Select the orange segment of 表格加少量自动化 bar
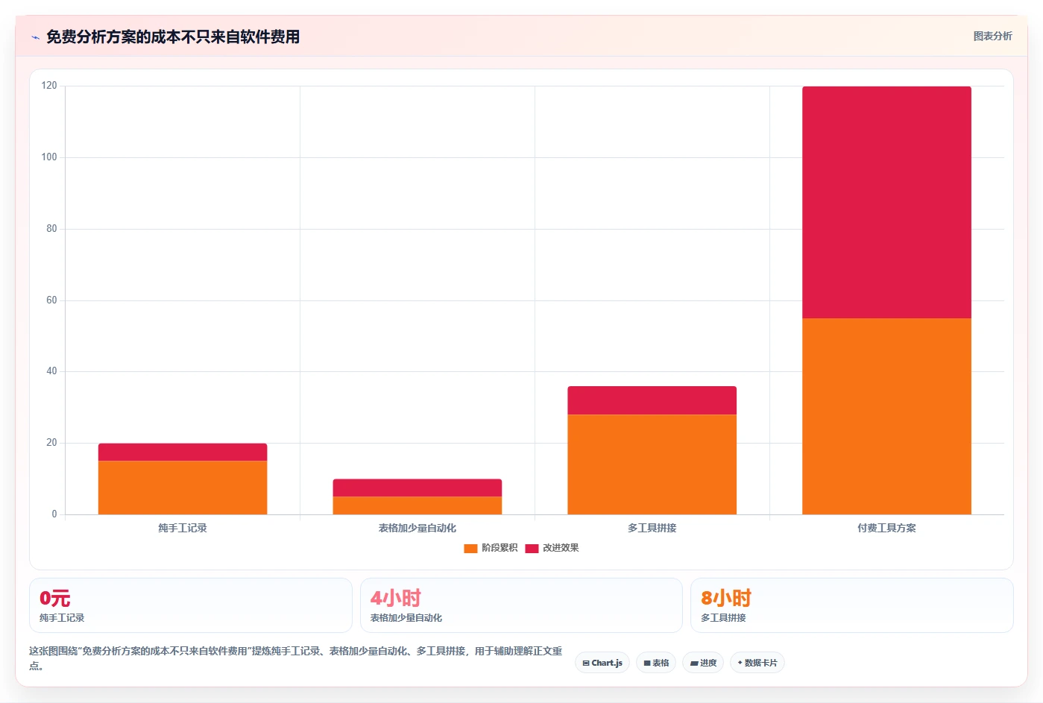The image size is (1043, 703). [417, 505]
